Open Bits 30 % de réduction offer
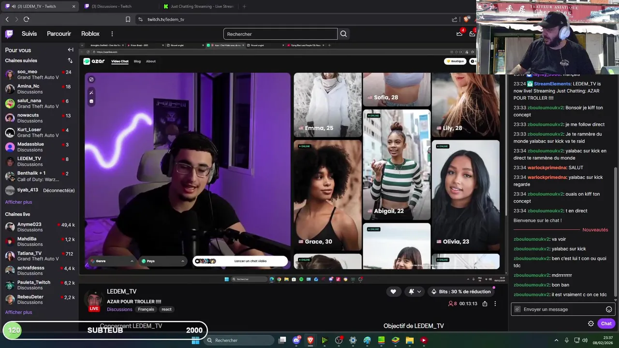The height and width of the screenshot is (348, 619). pyautogui.click(x=460, y=291)
